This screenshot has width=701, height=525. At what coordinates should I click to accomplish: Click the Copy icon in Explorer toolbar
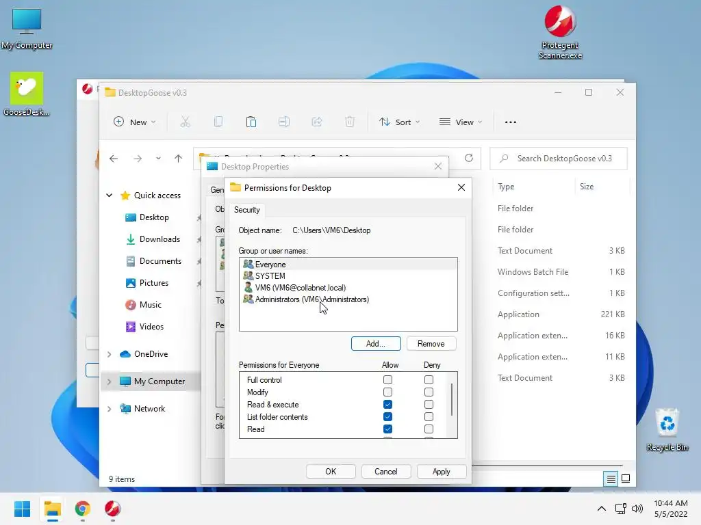tap(218, 122)
